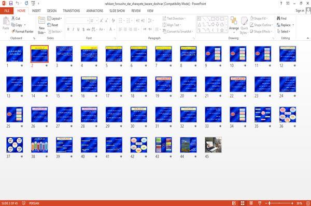Toggle Bold formatting button
This screenshot has width=311, height=206.
68,29
